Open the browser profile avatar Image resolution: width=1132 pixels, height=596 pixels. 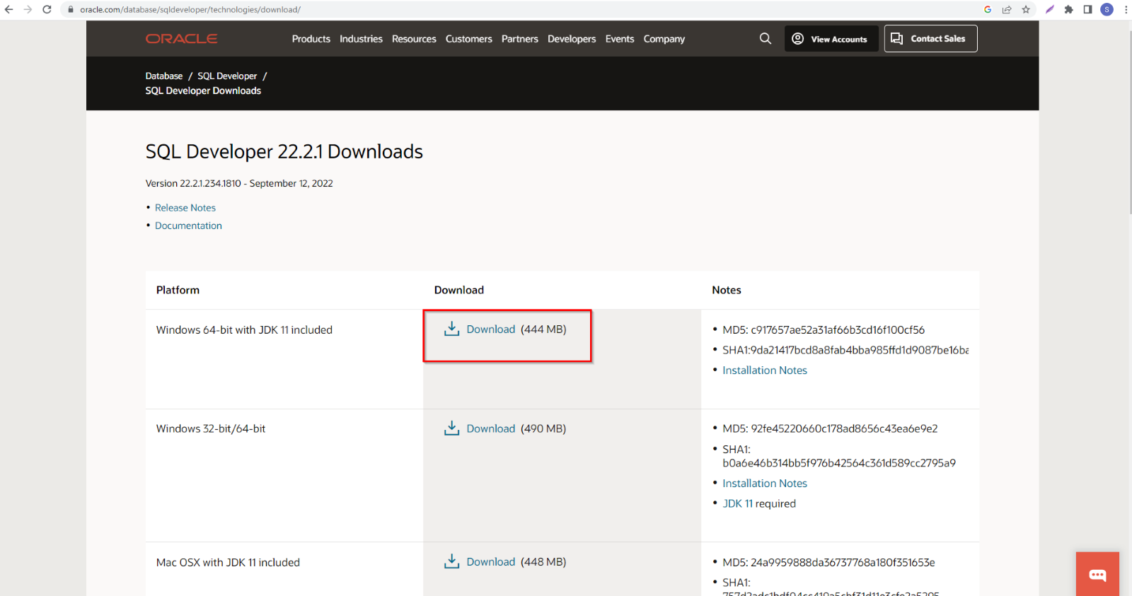1107,9
